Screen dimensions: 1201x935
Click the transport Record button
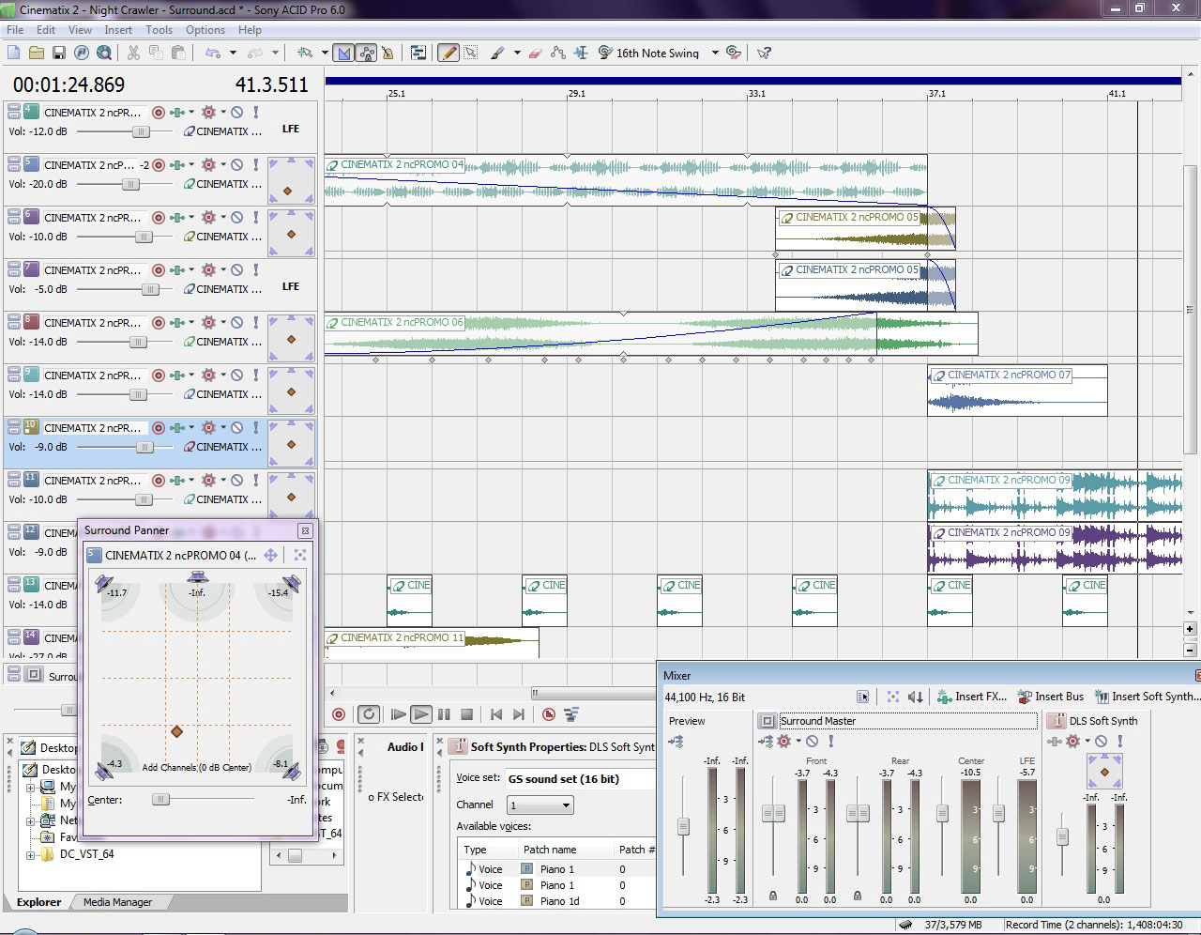click(339, 714)
